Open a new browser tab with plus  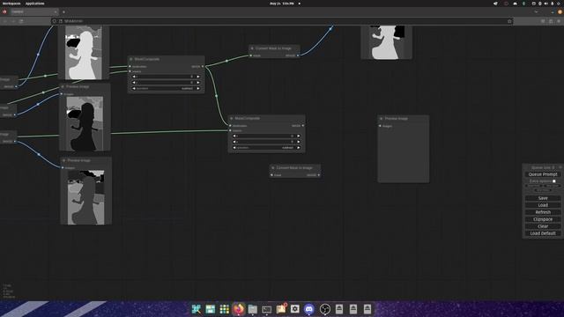pos(63,11)
